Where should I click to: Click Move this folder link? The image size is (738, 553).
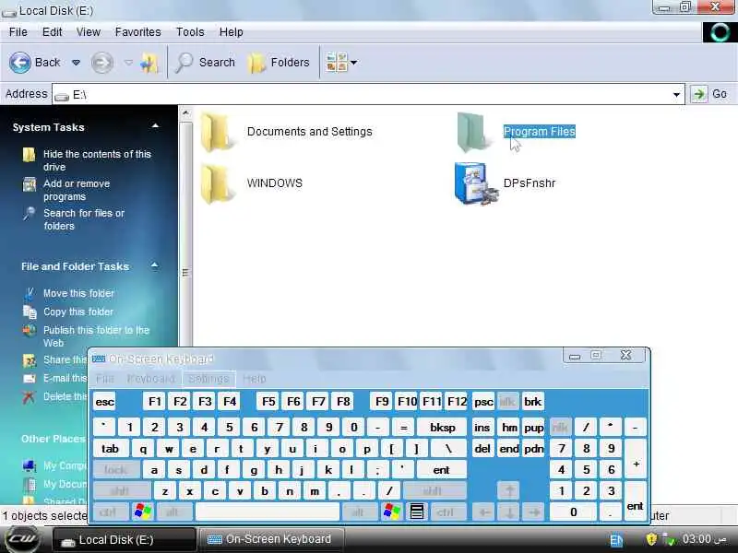(x=78, y=293)
